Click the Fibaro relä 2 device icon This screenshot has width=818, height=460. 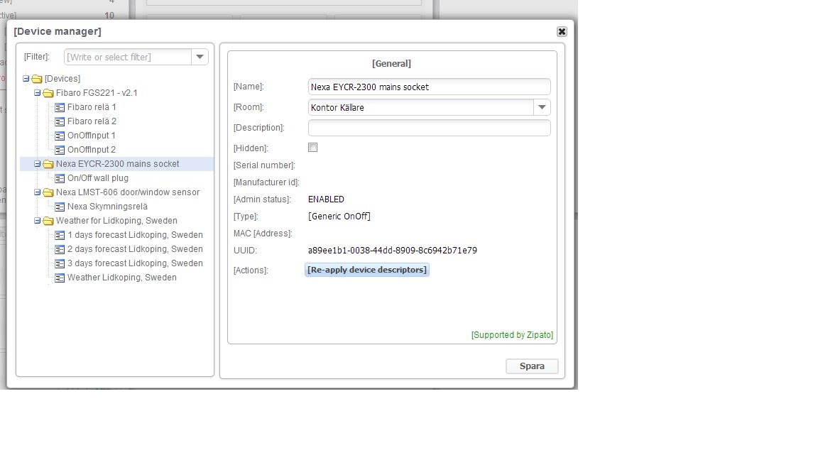tap(60, 121)
